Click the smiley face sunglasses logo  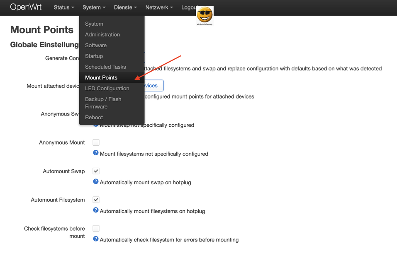point(205,15)
